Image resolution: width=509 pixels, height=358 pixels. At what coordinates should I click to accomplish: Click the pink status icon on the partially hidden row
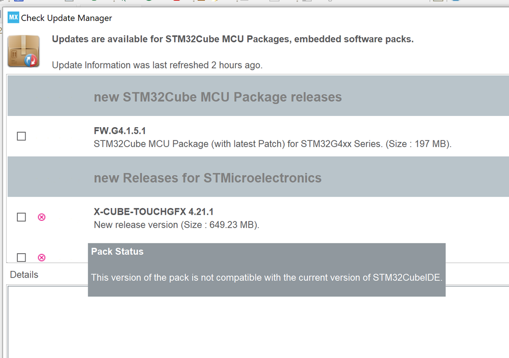pos(42,257)
